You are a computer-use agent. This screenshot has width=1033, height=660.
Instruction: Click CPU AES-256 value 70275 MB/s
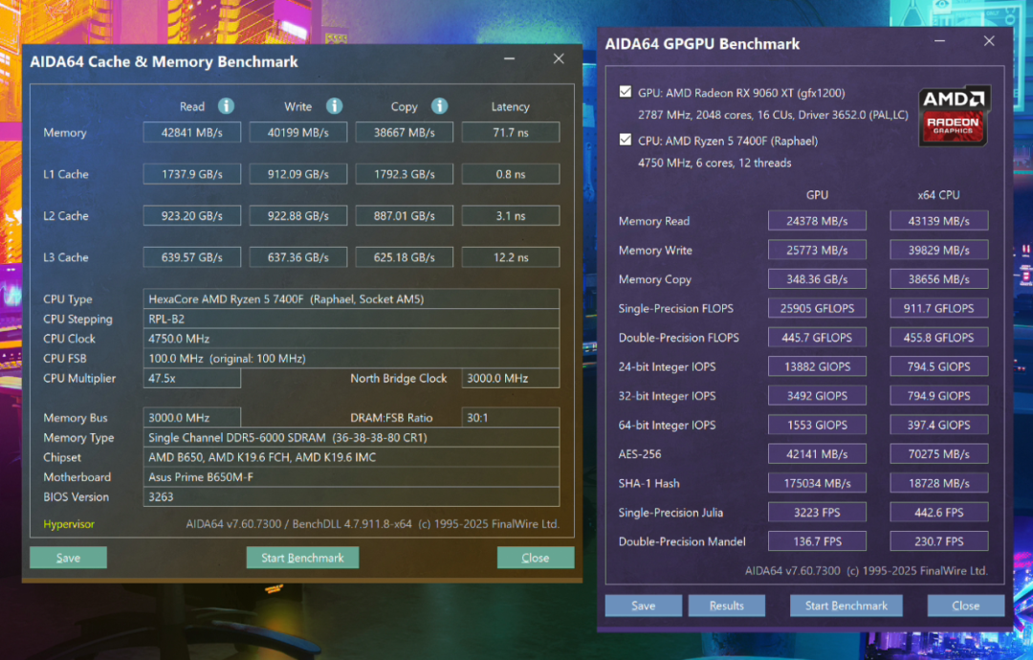coord(939,453)
